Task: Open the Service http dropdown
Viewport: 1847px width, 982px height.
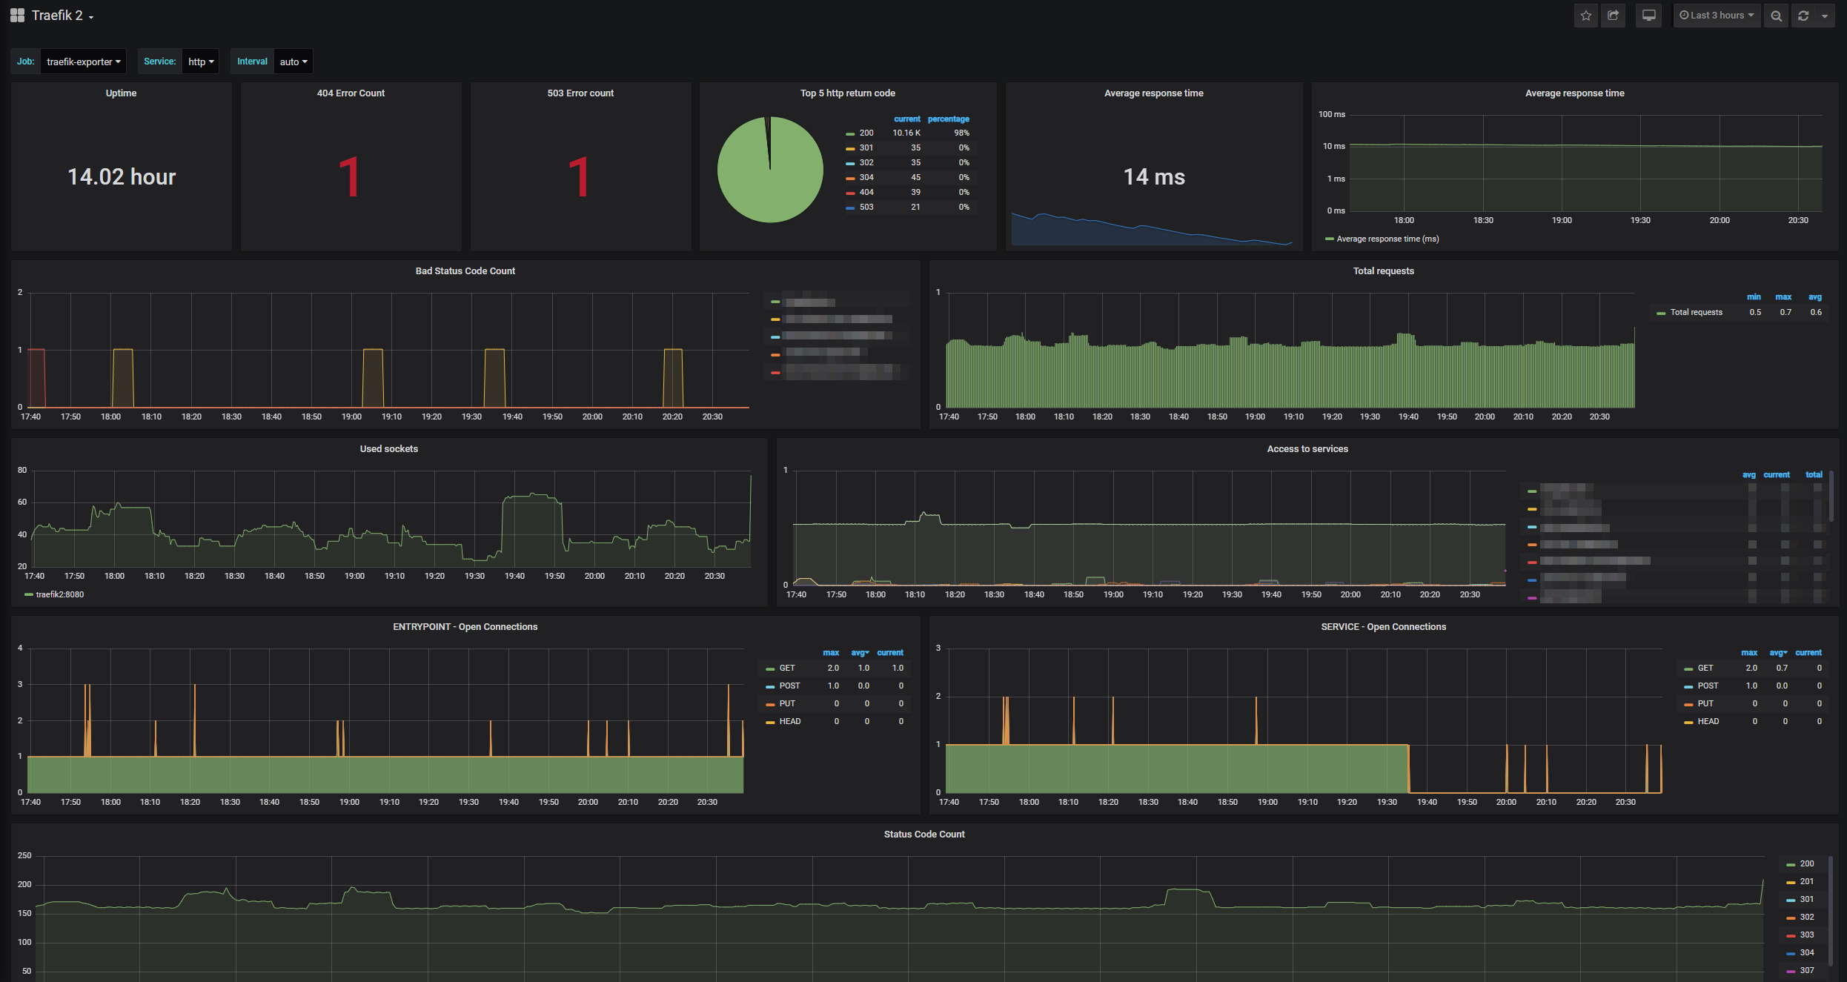Action: click(x=200, y=62)
